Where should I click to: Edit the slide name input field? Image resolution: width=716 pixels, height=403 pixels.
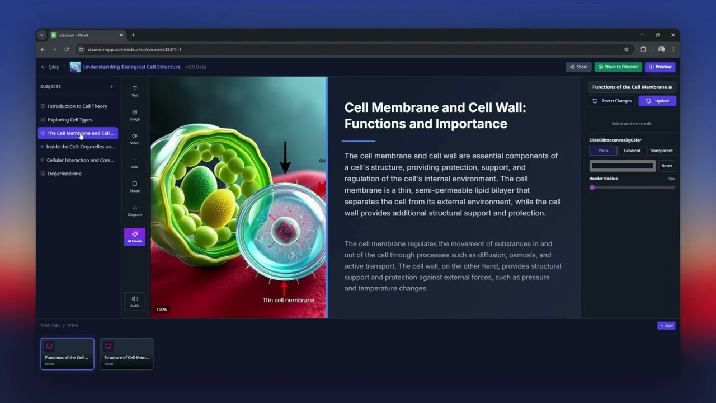click(x=632, y=87)
